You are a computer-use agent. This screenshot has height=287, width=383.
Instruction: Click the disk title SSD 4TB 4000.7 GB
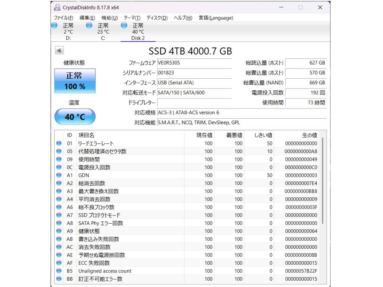point(190,51)
